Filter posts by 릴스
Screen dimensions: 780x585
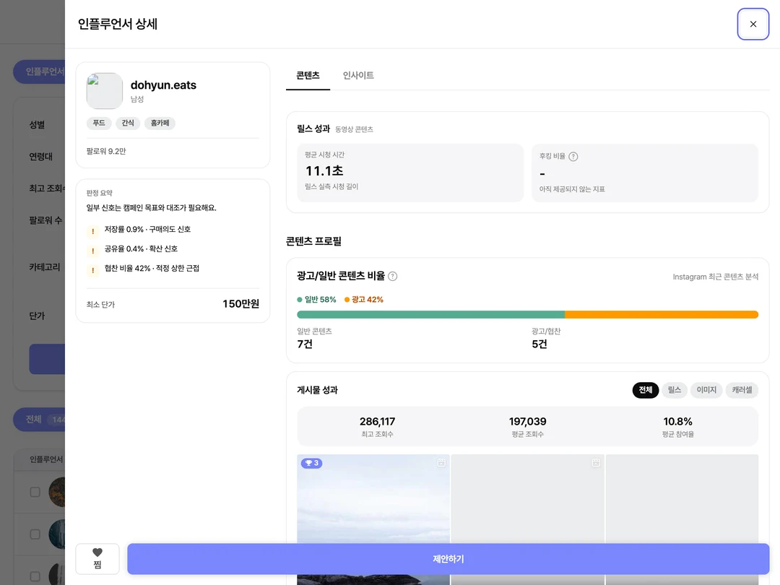click(674, 390)
